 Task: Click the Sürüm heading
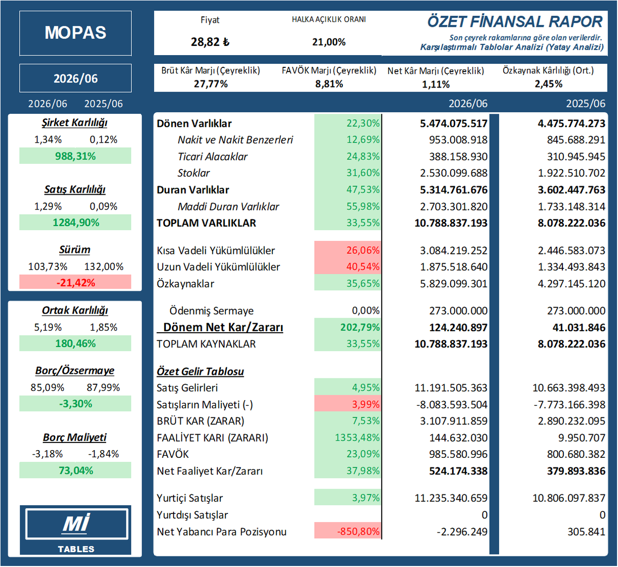click(x=75, y=250)
